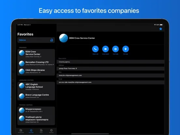Viewport: 180px width, 135px height.
Task: Tap the CMA Ships Ukraine round logo
Action: [x=22, y=71]
